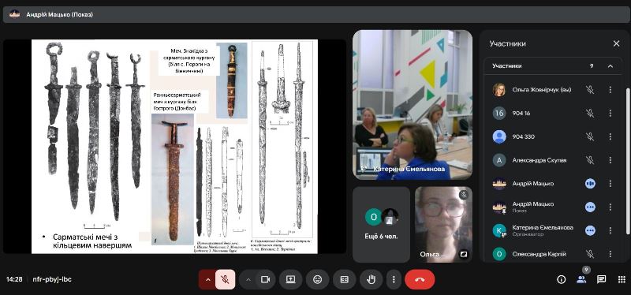Viewport: 631px width, 295px height.
Task: Select Катерина Ємельянова avatar in list
Action: coord(499,230)
